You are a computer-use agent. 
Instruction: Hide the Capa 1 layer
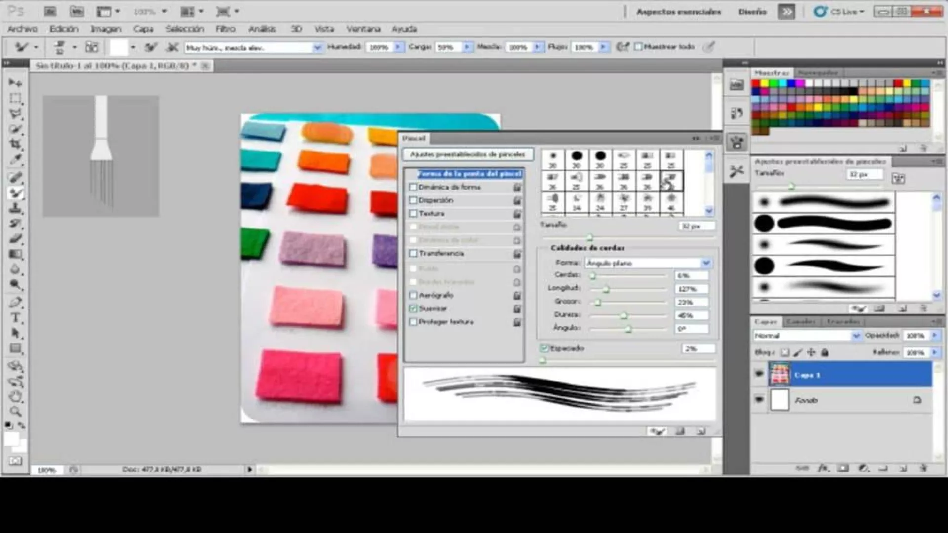click(x=759, y=374)
